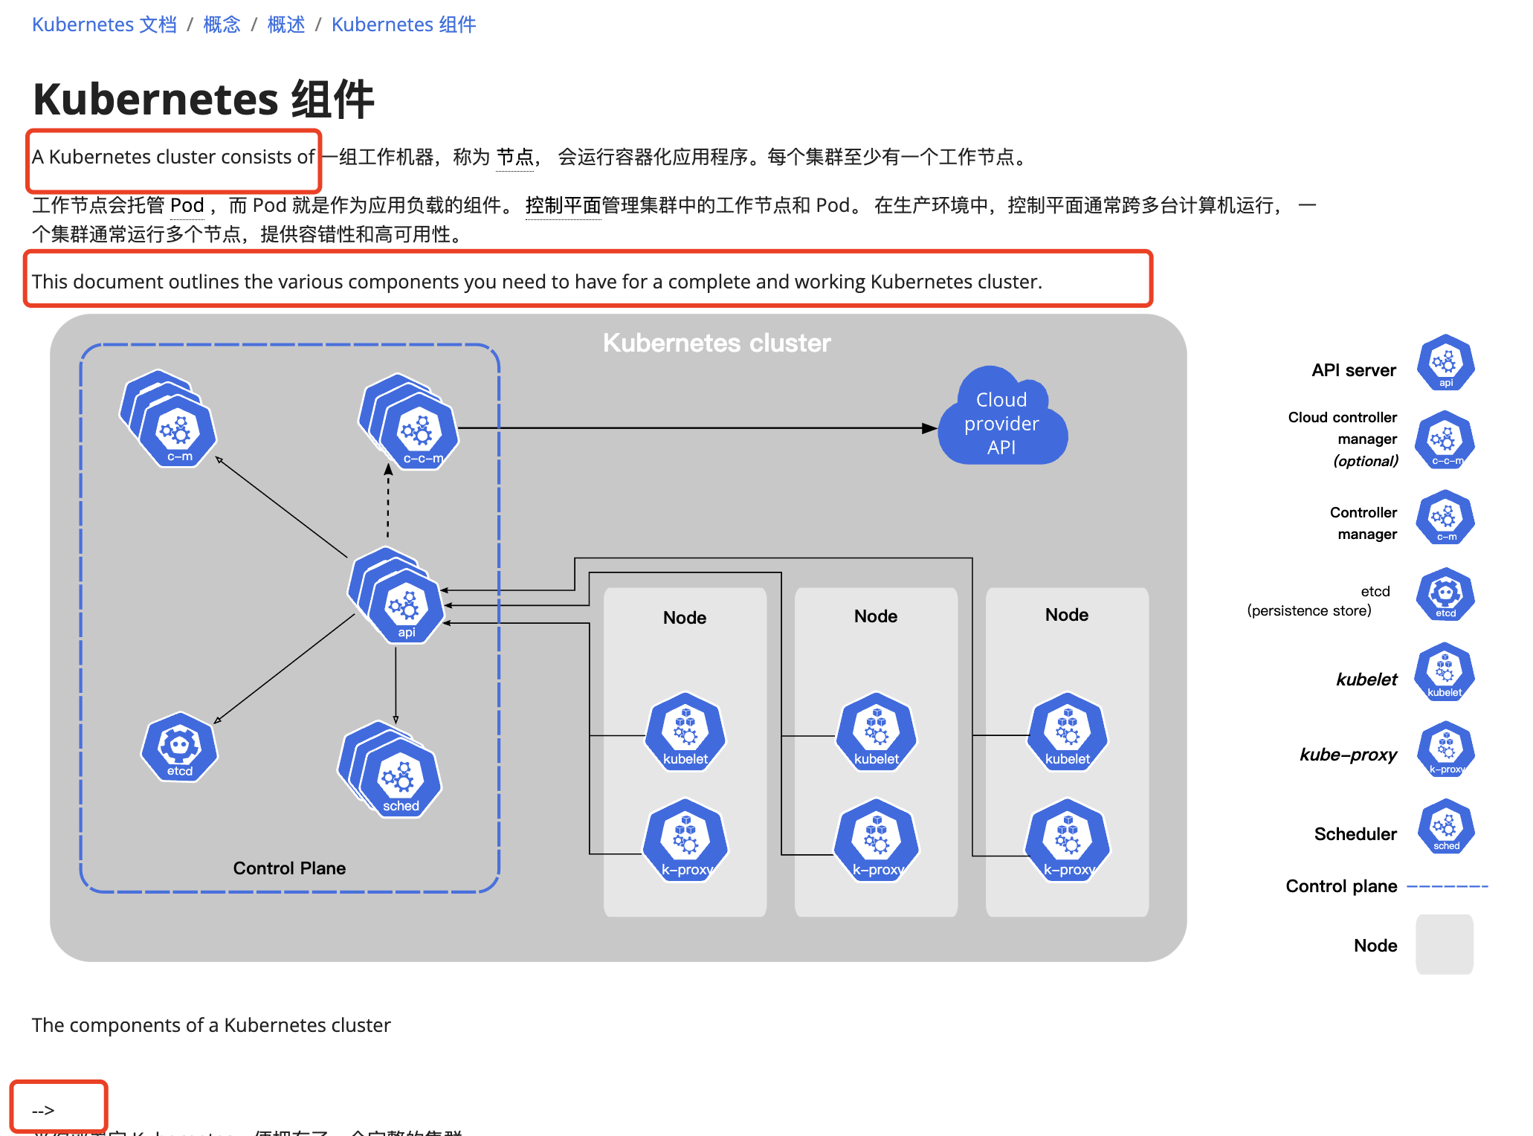Click etcd persistence store legend icon
The height and width of the screenshot is (1136, 1533).
1445,595
